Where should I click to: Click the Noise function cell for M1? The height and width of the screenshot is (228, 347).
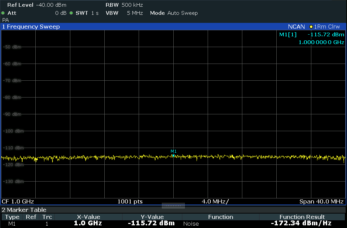[191, 224]
